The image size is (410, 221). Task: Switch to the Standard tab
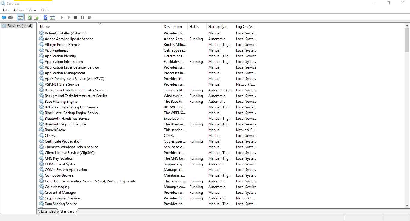coord(67,211)
